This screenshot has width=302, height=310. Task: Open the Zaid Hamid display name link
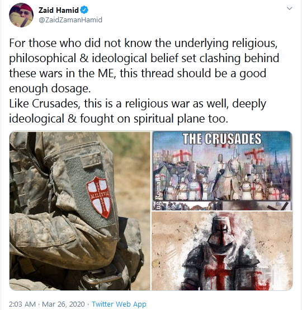(x=59, y=10)
